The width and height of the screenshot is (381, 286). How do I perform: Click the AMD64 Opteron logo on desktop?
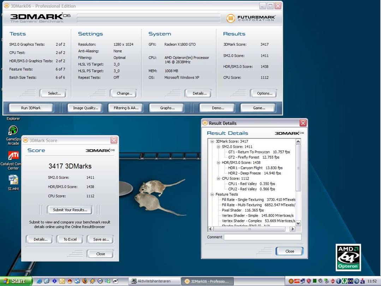pyautogui.click(x=348, y=257)
